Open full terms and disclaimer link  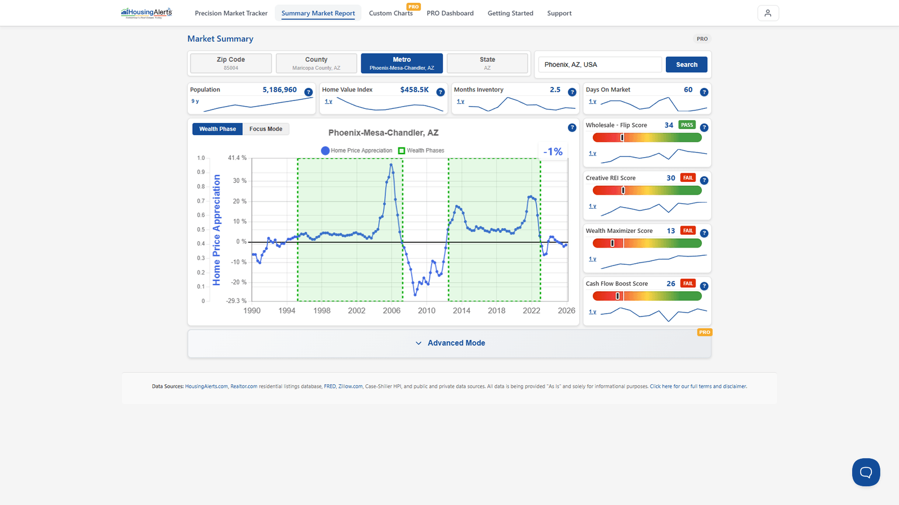point(698,386)
